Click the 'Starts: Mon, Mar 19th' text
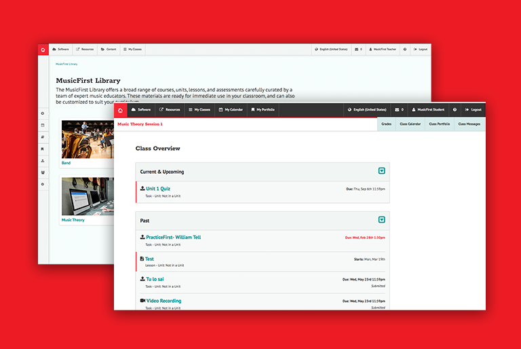Viewport: 521px width, 349px height. point(370,259)
